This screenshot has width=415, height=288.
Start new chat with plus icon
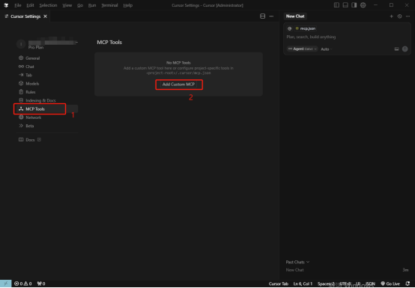coord(392,16)
